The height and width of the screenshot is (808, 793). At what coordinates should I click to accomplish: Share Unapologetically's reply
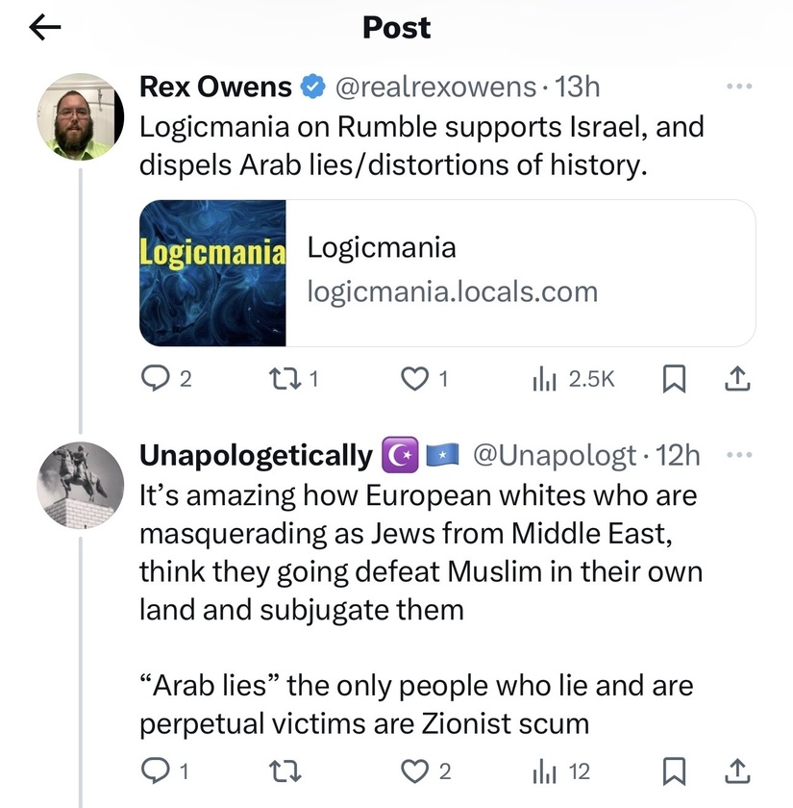point(737,770)
